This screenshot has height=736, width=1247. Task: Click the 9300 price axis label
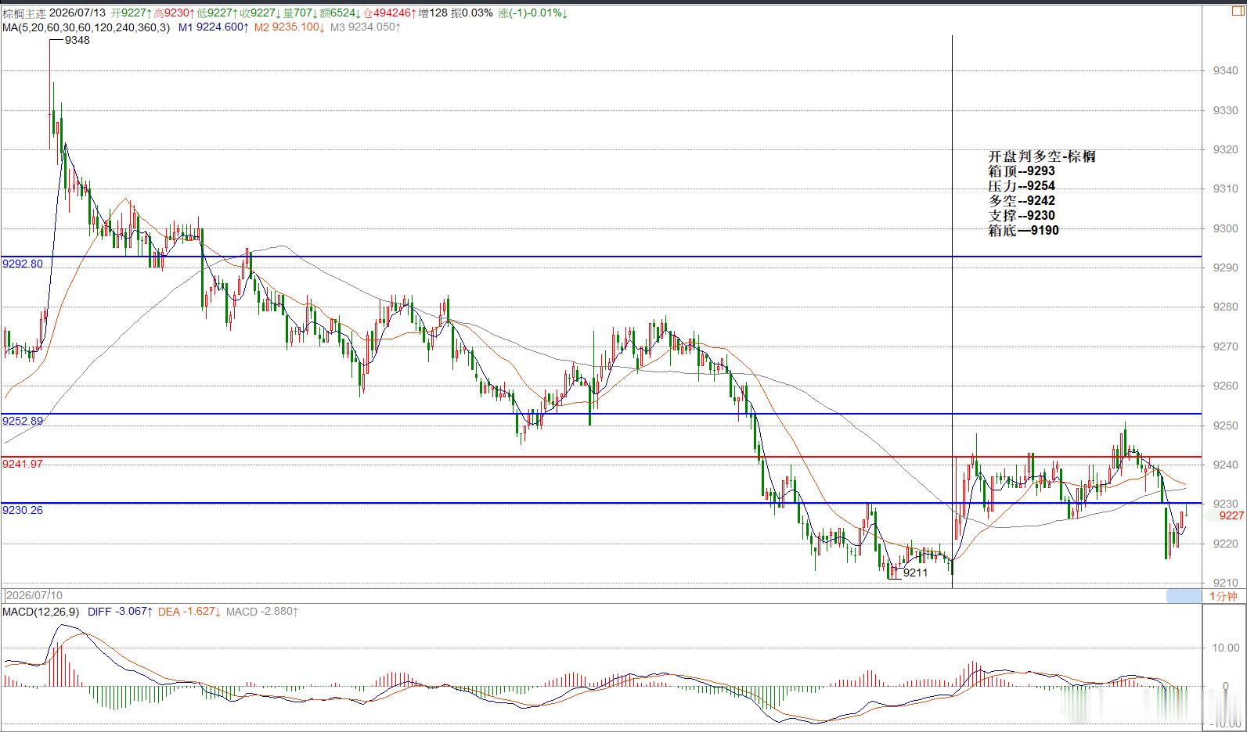pos(1225,228)
